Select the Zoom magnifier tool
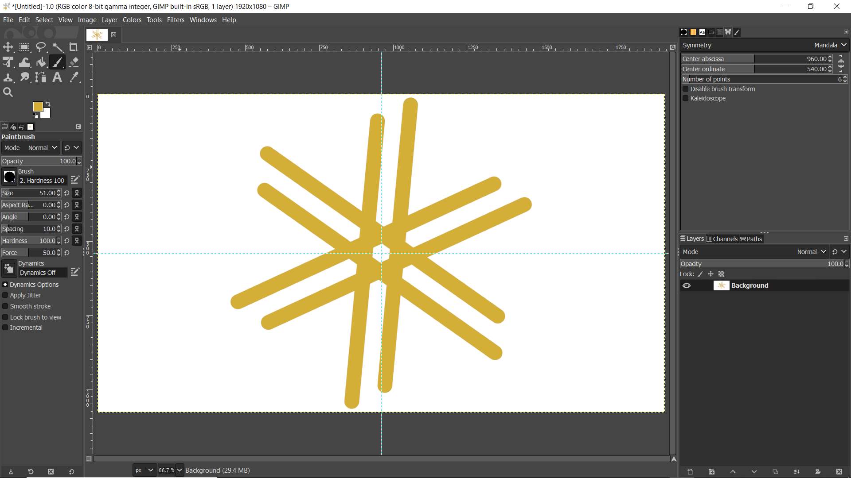 point(8,93)
